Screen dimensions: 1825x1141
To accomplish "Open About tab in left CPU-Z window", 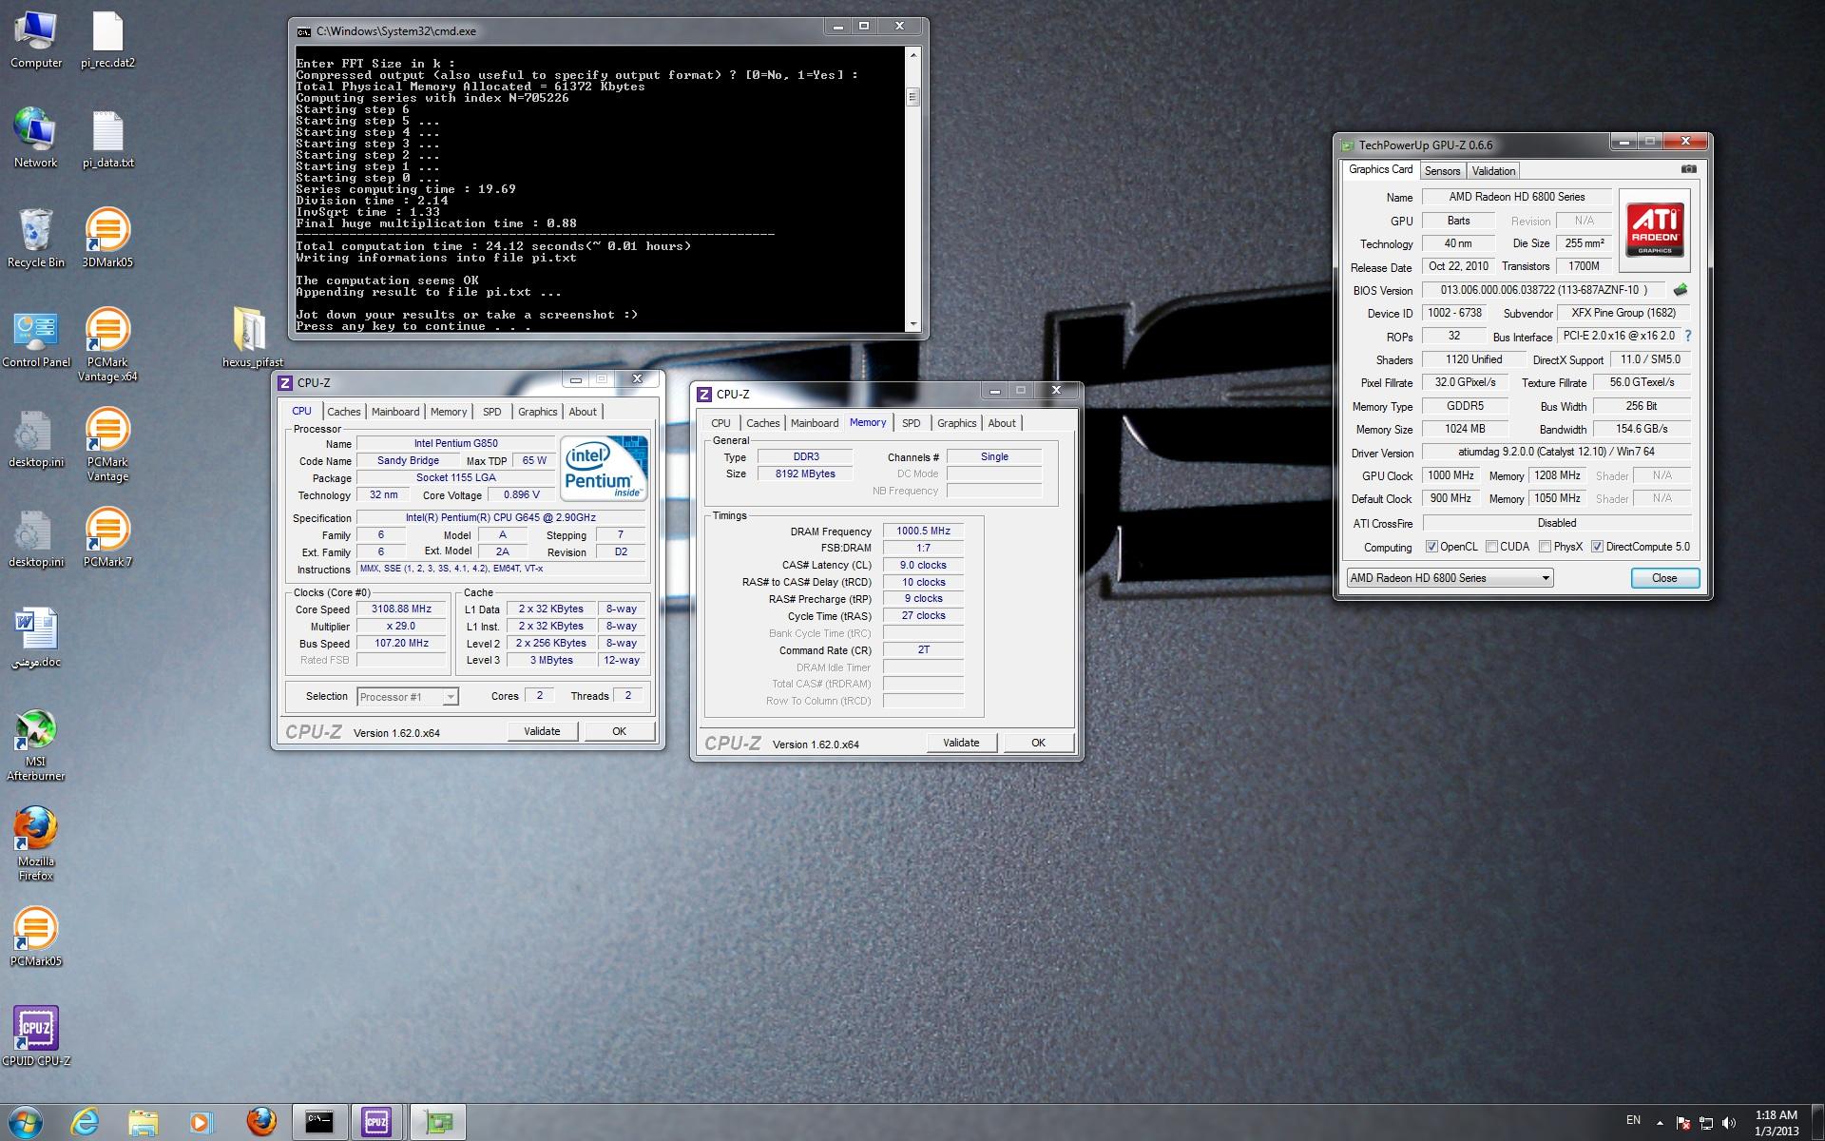I will [x=583, y=412].
